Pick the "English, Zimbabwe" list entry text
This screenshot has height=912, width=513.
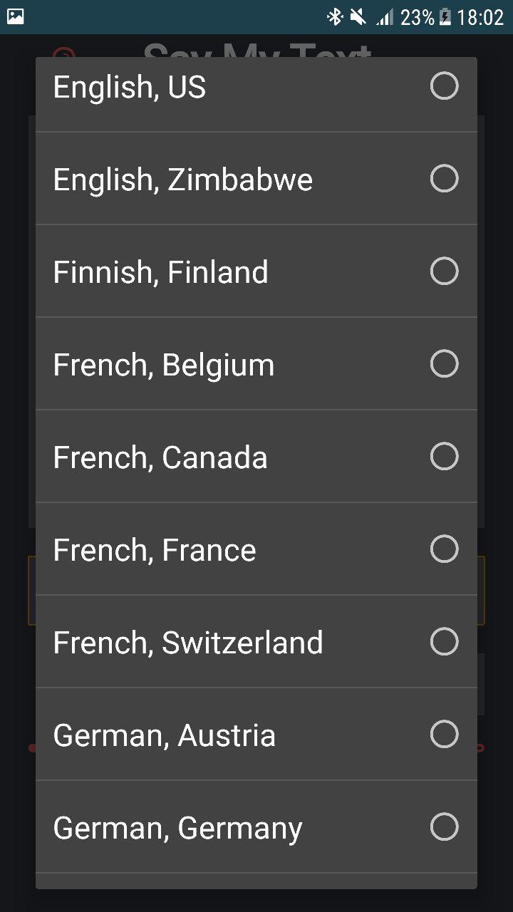point(183,180)
